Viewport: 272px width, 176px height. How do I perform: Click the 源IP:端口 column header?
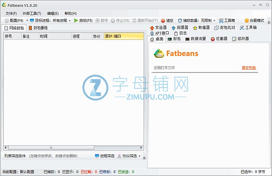point(123,36)
